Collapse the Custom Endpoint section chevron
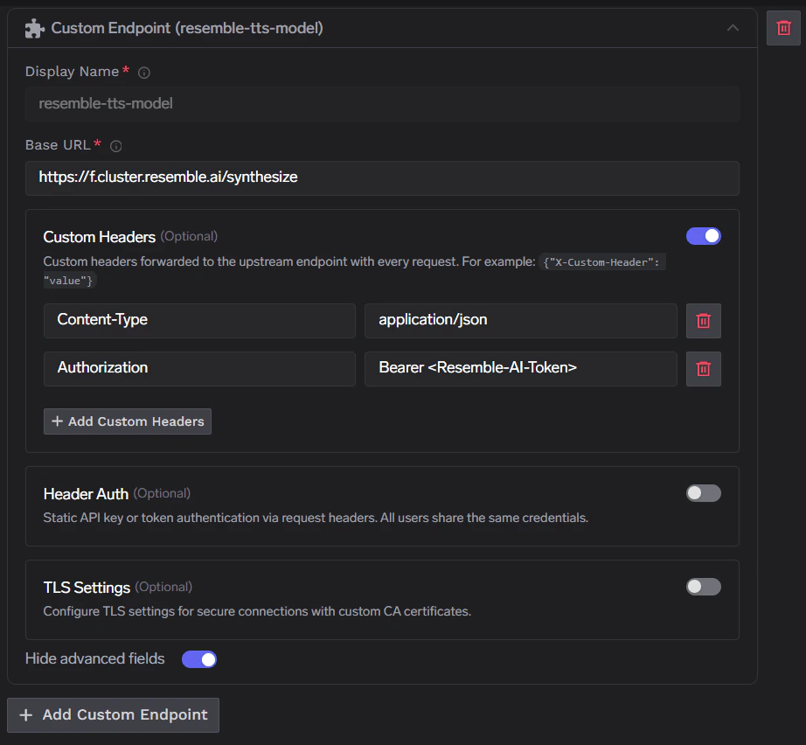This screenshot has width=806, height=745. 733,28
